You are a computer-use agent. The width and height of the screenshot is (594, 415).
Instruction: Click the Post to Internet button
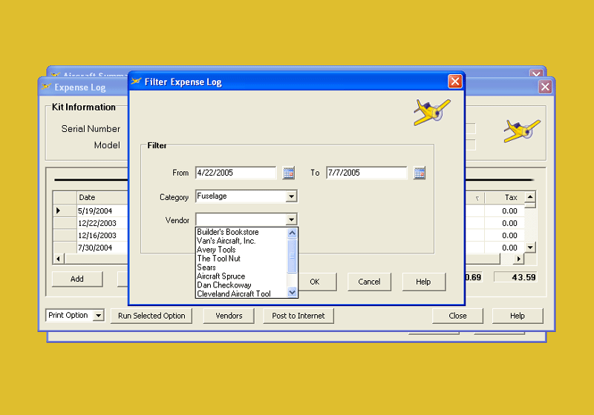tap(298, 316)
